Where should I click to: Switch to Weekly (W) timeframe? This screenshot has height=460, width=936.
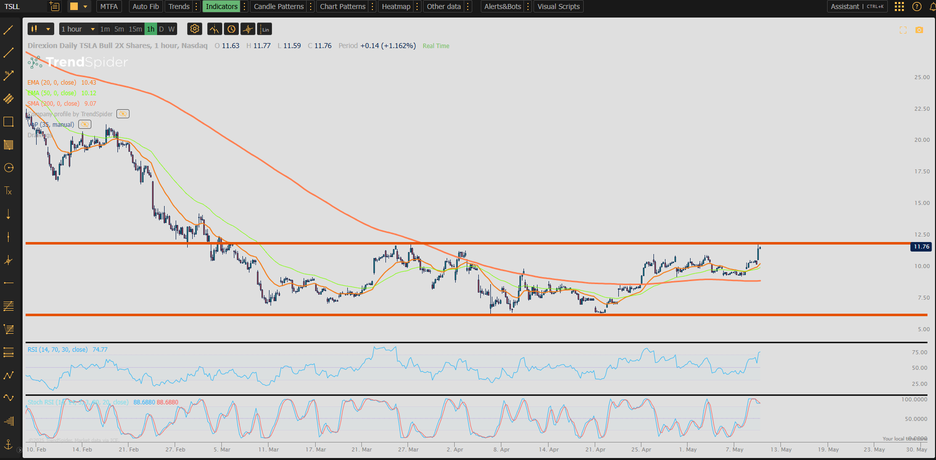[x=172, y=29]
